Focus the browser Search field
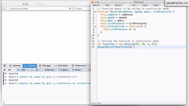This screenshot has width=189, height=106. click(x=82, y=9)
